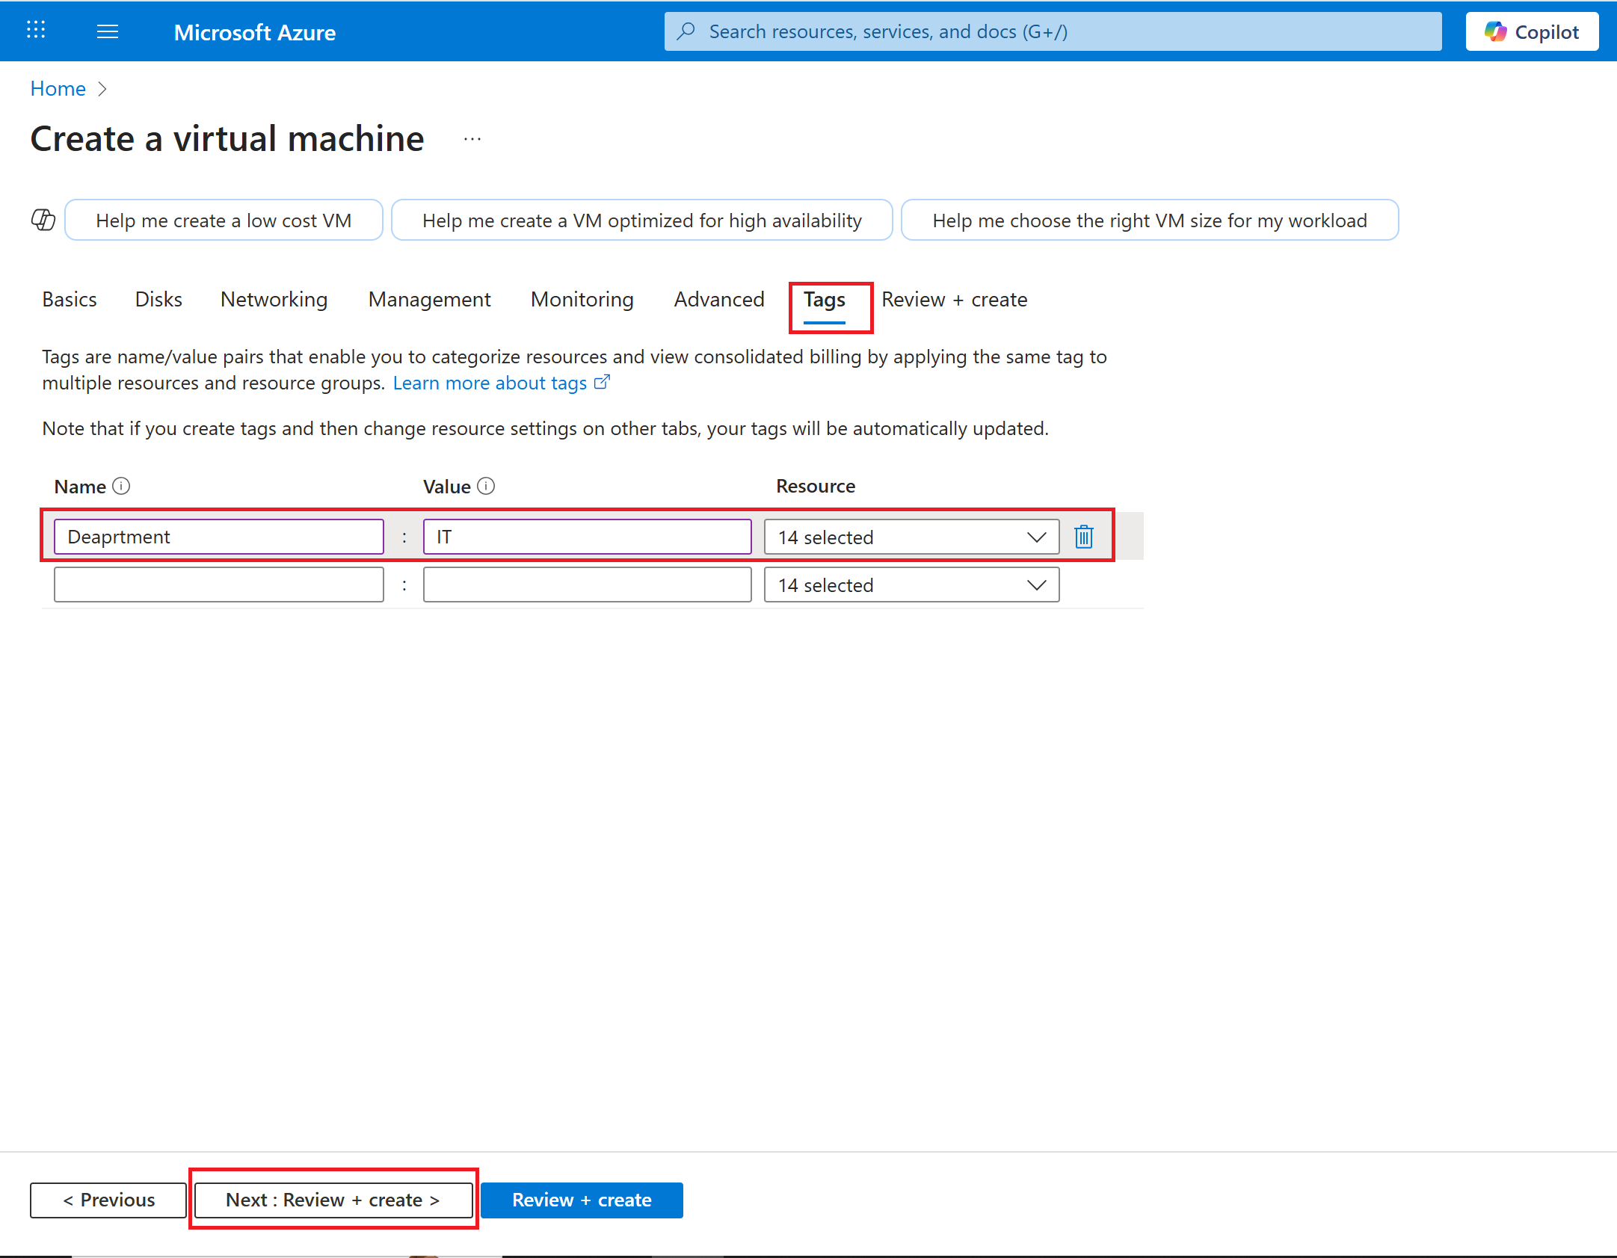
Task: Switch to the Networking tab
Action: [x=274, y=300]
